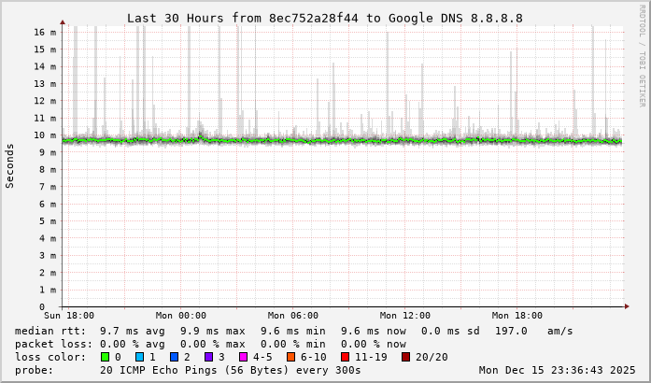Click the orange 6-10 loss swatch
Image resolution: width=651 pixels, height=383 pixels.
point(290,357)
